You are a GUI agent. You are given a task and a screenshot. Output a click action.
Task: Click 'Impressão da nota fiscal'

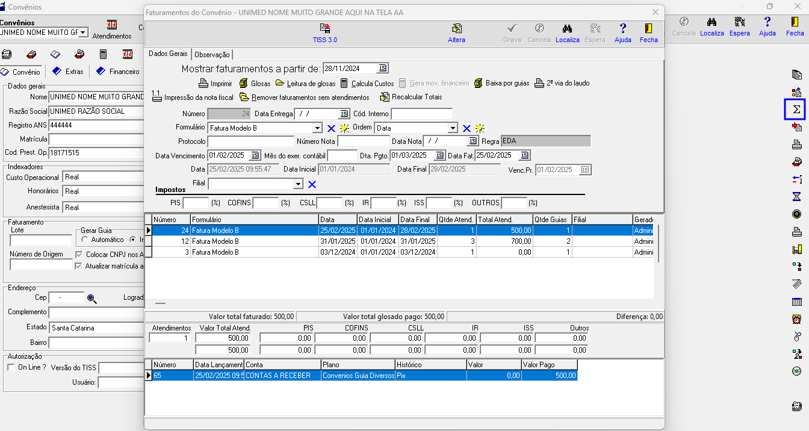(x=193, y=96)
